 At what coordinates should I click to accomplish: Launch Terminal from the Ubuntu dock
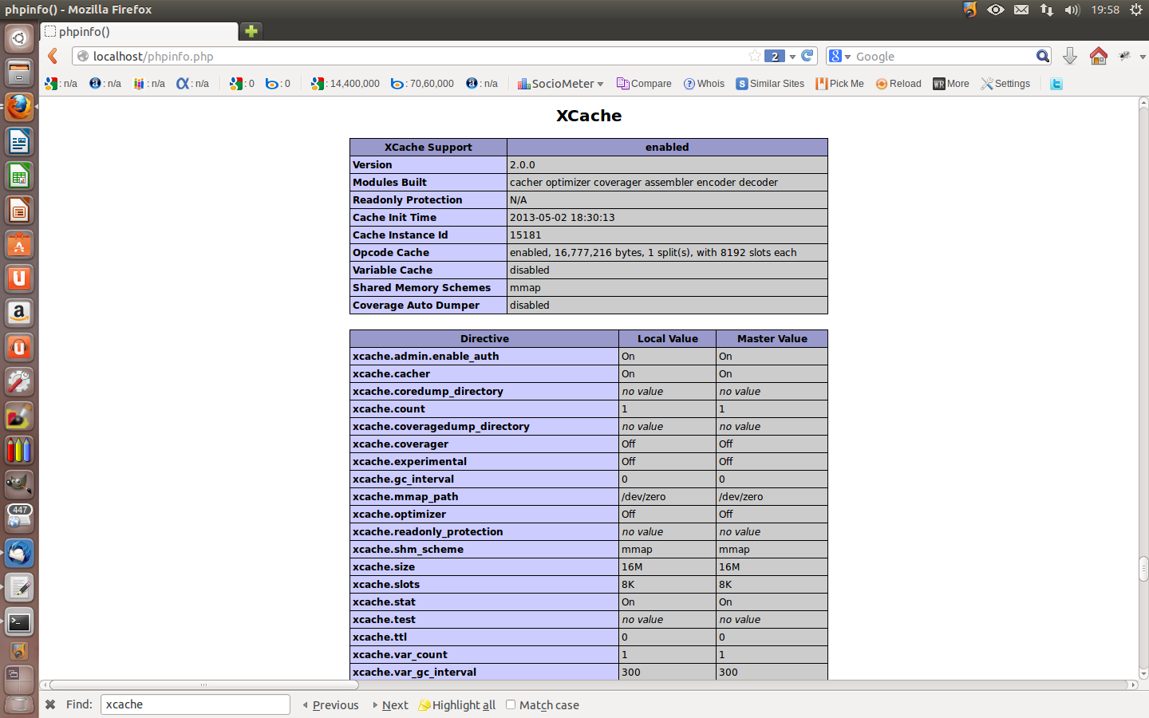click(19, 622)
